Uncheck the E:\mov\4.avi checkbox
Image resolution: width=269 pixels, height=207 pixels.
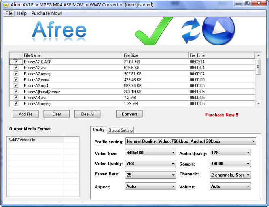tap(16, 97)
